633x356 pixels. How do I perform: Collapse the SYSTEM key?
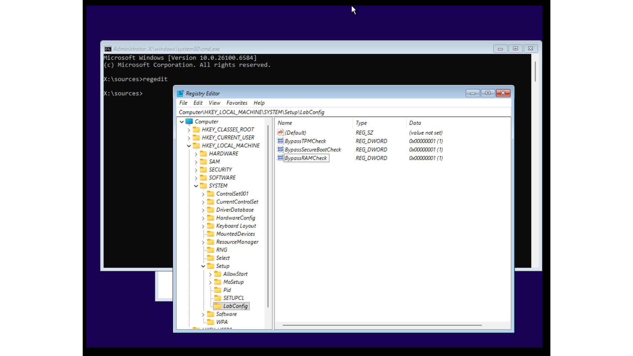pos(196,186)
